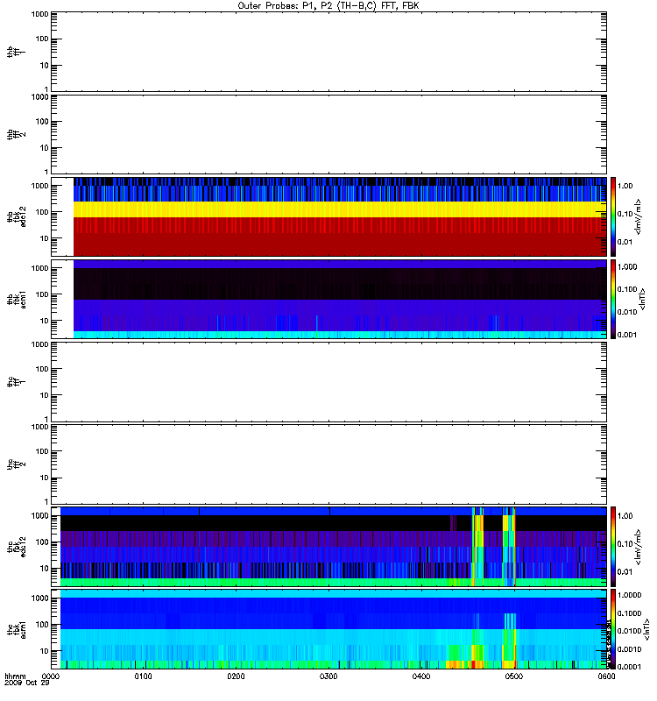This screenshot has height=701, width=657.
Task: Click the '0.0001' tick on thc scm1 color bar
Action: pos(629,667)
